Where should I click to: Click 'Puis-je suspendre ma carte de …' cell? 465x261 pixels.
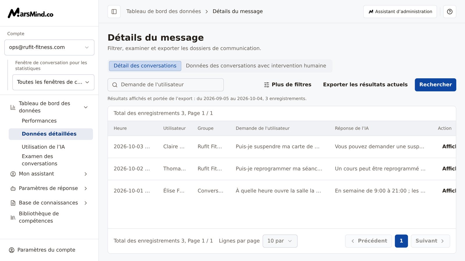pos(278,147)
